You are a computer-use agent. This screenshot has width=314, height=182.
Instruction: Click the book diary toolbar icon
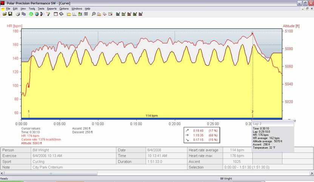(x=61, y=14)
